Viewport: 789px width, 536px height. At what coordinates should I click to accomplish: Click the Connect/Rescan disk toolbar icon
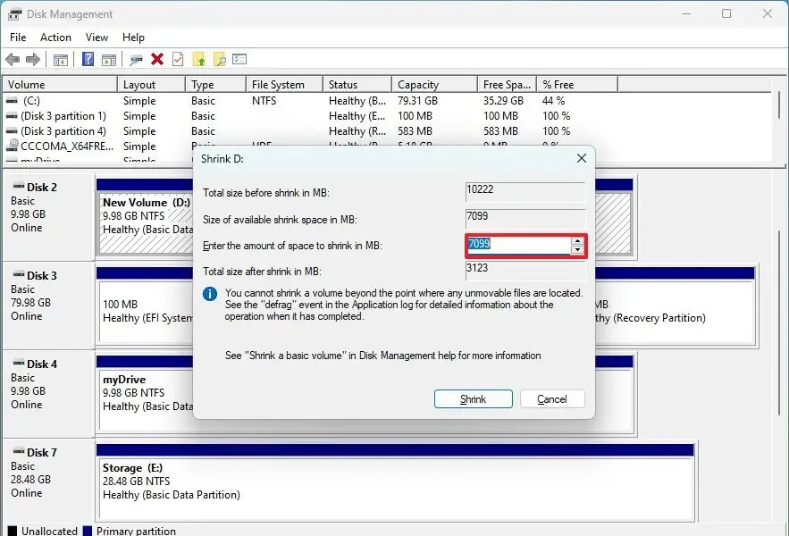[136, 60]
